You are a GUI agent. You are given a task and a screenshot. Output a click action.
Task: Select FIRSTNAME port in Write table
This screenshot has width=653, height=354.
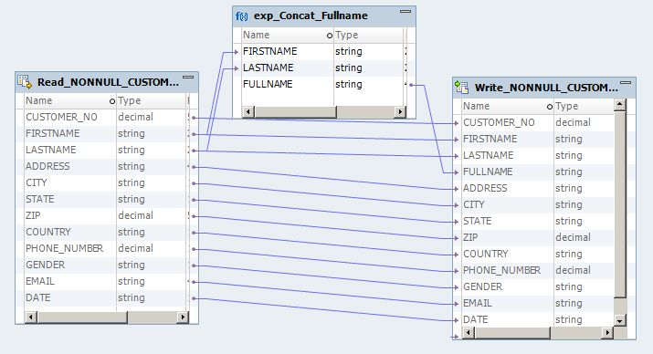pos(490,139)
